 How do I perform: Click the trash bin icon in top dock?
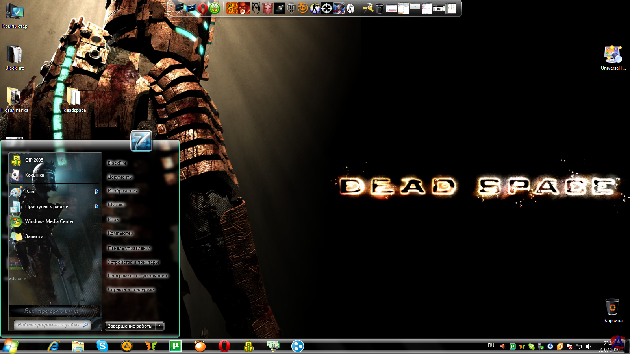379,8
